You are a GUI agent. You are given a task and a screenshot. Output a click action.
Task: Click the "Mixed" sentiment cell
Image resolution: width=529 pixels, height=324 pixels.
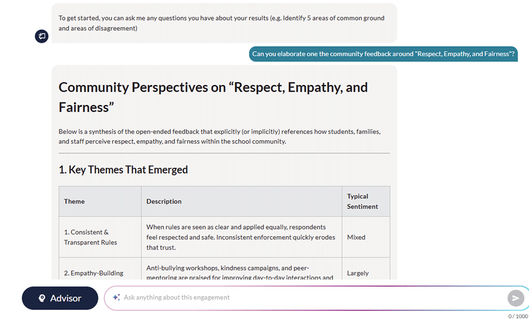pyautogui.click(x=356, y=237)
